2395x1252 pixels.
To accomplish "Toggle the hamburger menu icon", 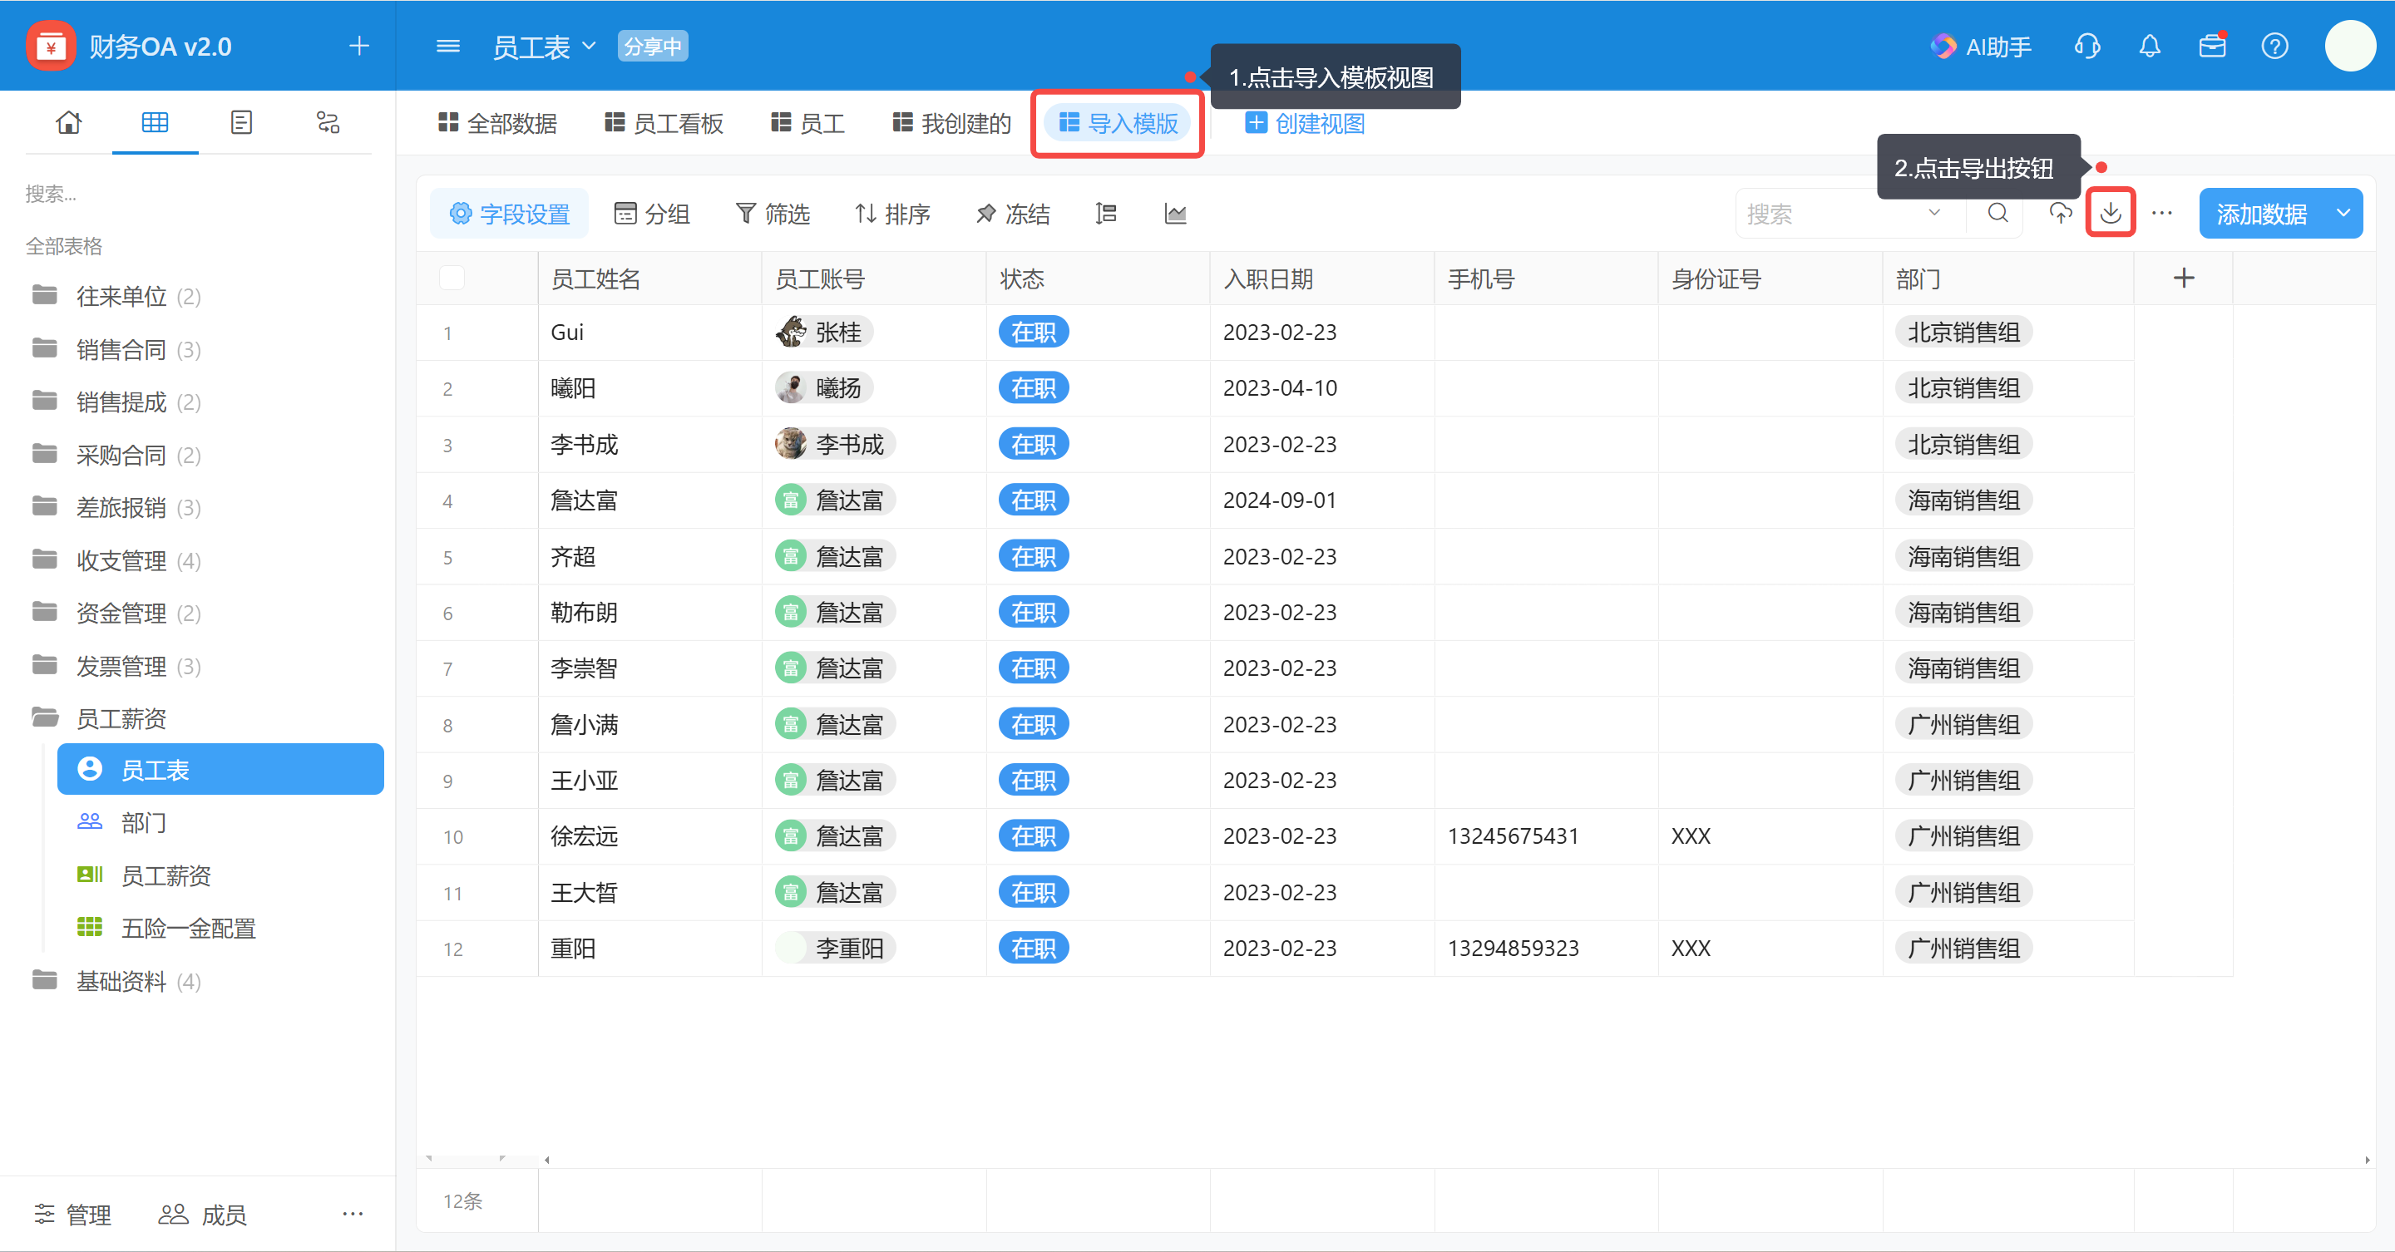I will 448,46.
